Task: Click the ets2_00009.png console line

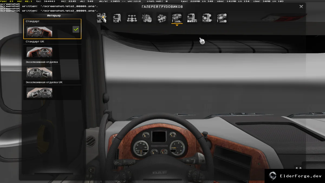Action: (49, 11)
